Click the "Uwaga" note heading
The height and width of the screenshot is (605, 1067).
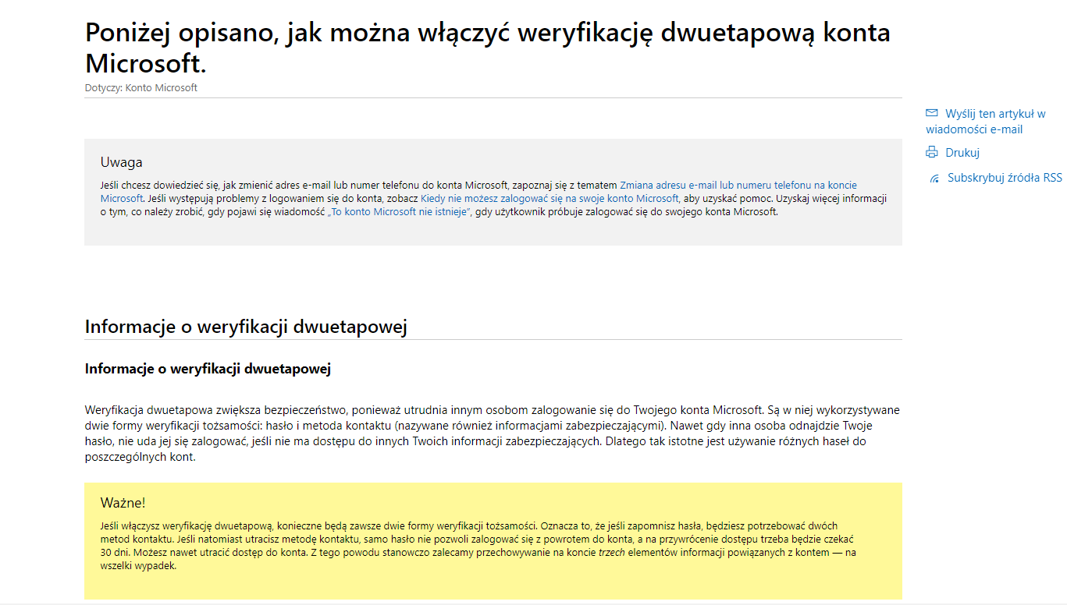pos(122,162)
